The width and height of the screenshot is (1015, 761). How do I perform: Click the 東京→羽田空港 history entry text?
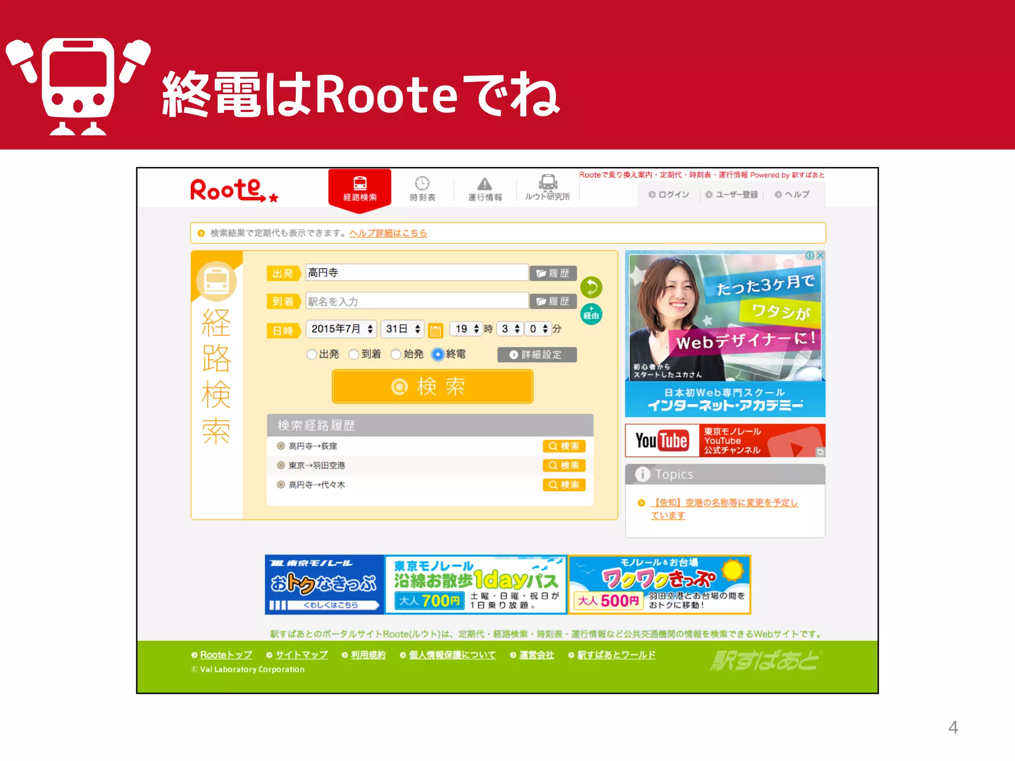click(317, 466)
